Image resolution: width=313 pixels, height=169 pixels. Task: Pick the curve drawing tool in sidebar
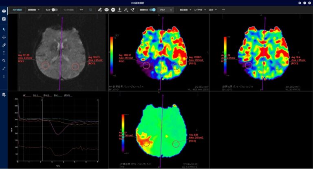point(4,68)
